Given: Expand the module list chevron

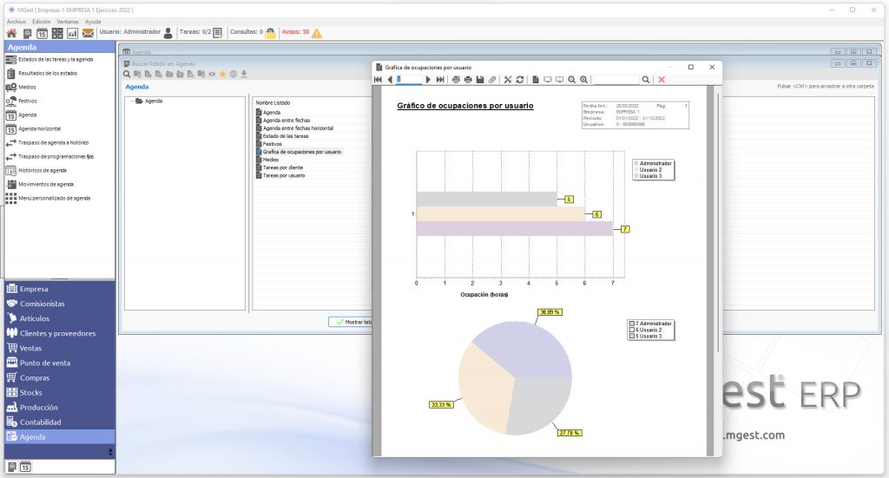Looking at the screenshot, I should [110, 451].
